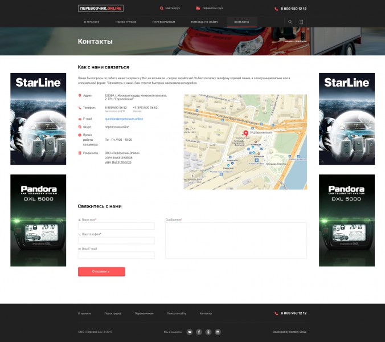This screenshot has width=385, height=342.
Task: Click the Как с нами связаться heading
Action: (104, 67)
